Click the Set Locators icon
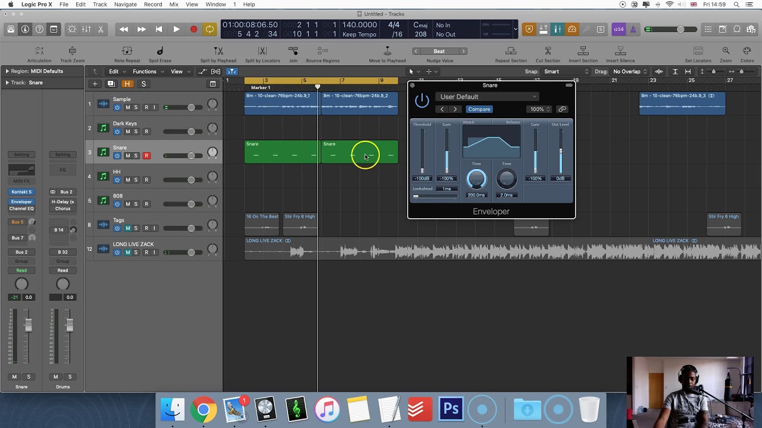Viewport: 762px width, 428px height. [698, 51]
